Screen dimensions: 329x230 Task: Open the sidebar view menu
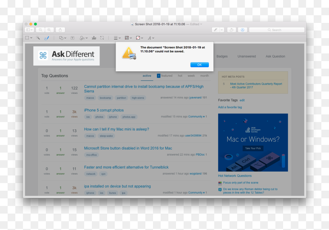pyautogui.click(x=29, y=30)
